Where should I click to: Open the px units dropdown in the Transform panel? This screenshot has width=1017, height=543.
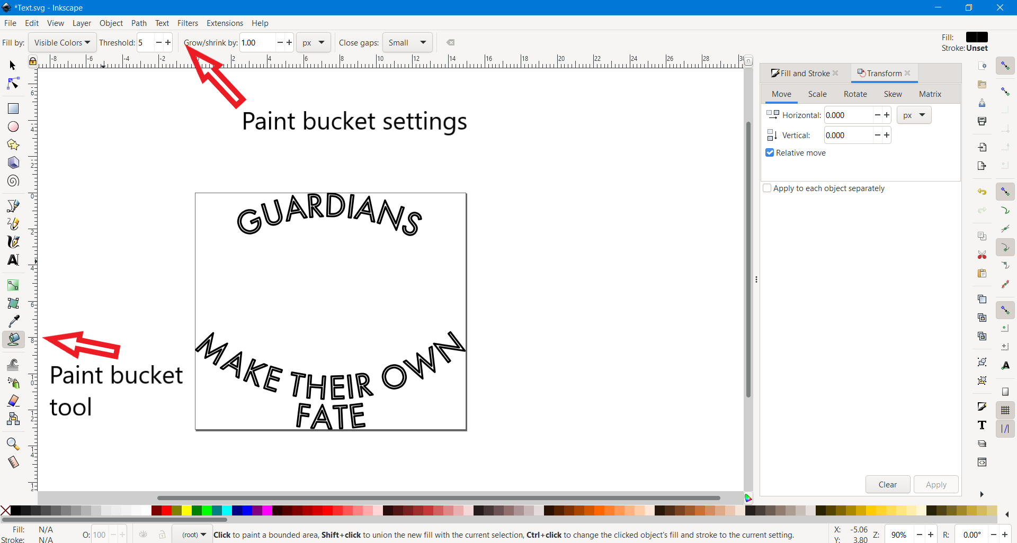914,115
